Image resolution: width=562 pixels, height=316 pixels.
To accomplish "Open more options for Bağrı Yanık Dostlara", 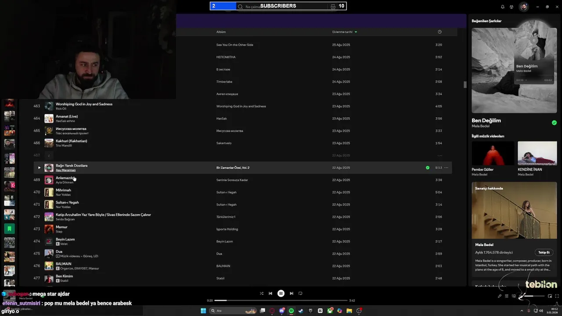I will click(446, 168).
